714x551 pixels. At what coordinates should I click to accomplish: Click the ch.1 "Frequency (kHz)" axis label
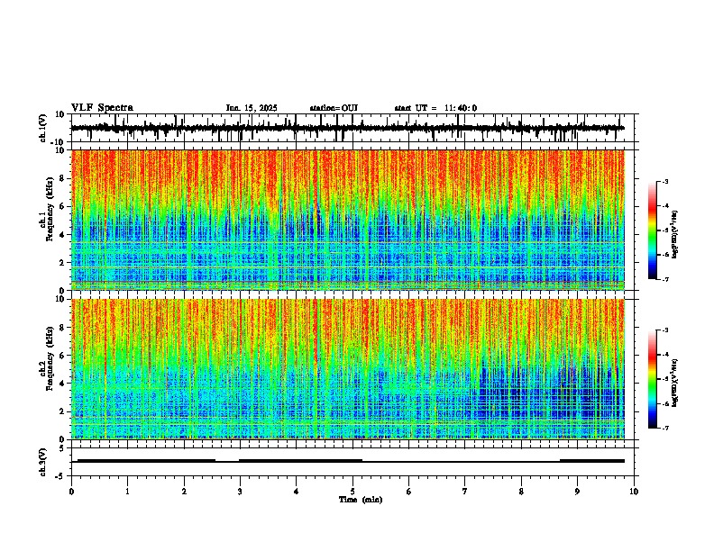[50, 209]
